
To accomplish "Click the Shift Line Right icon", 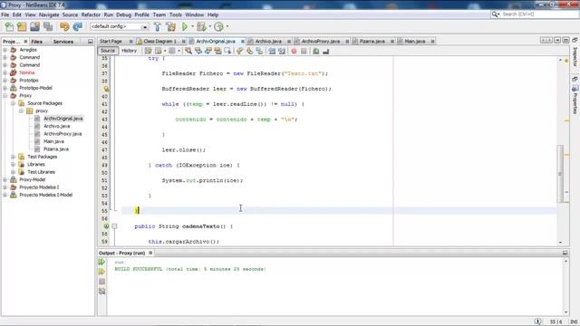I will [282, 51].
